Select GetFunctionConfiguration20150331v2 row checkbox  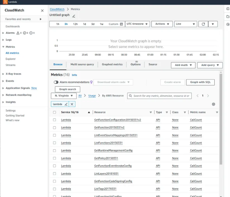55,120
